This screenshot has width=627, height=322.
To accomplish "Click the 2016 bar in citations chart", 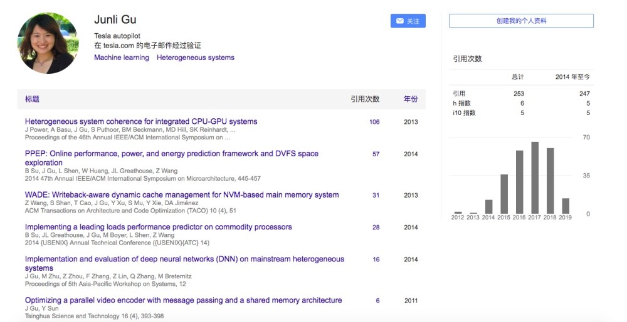I will tap(519, 182).
